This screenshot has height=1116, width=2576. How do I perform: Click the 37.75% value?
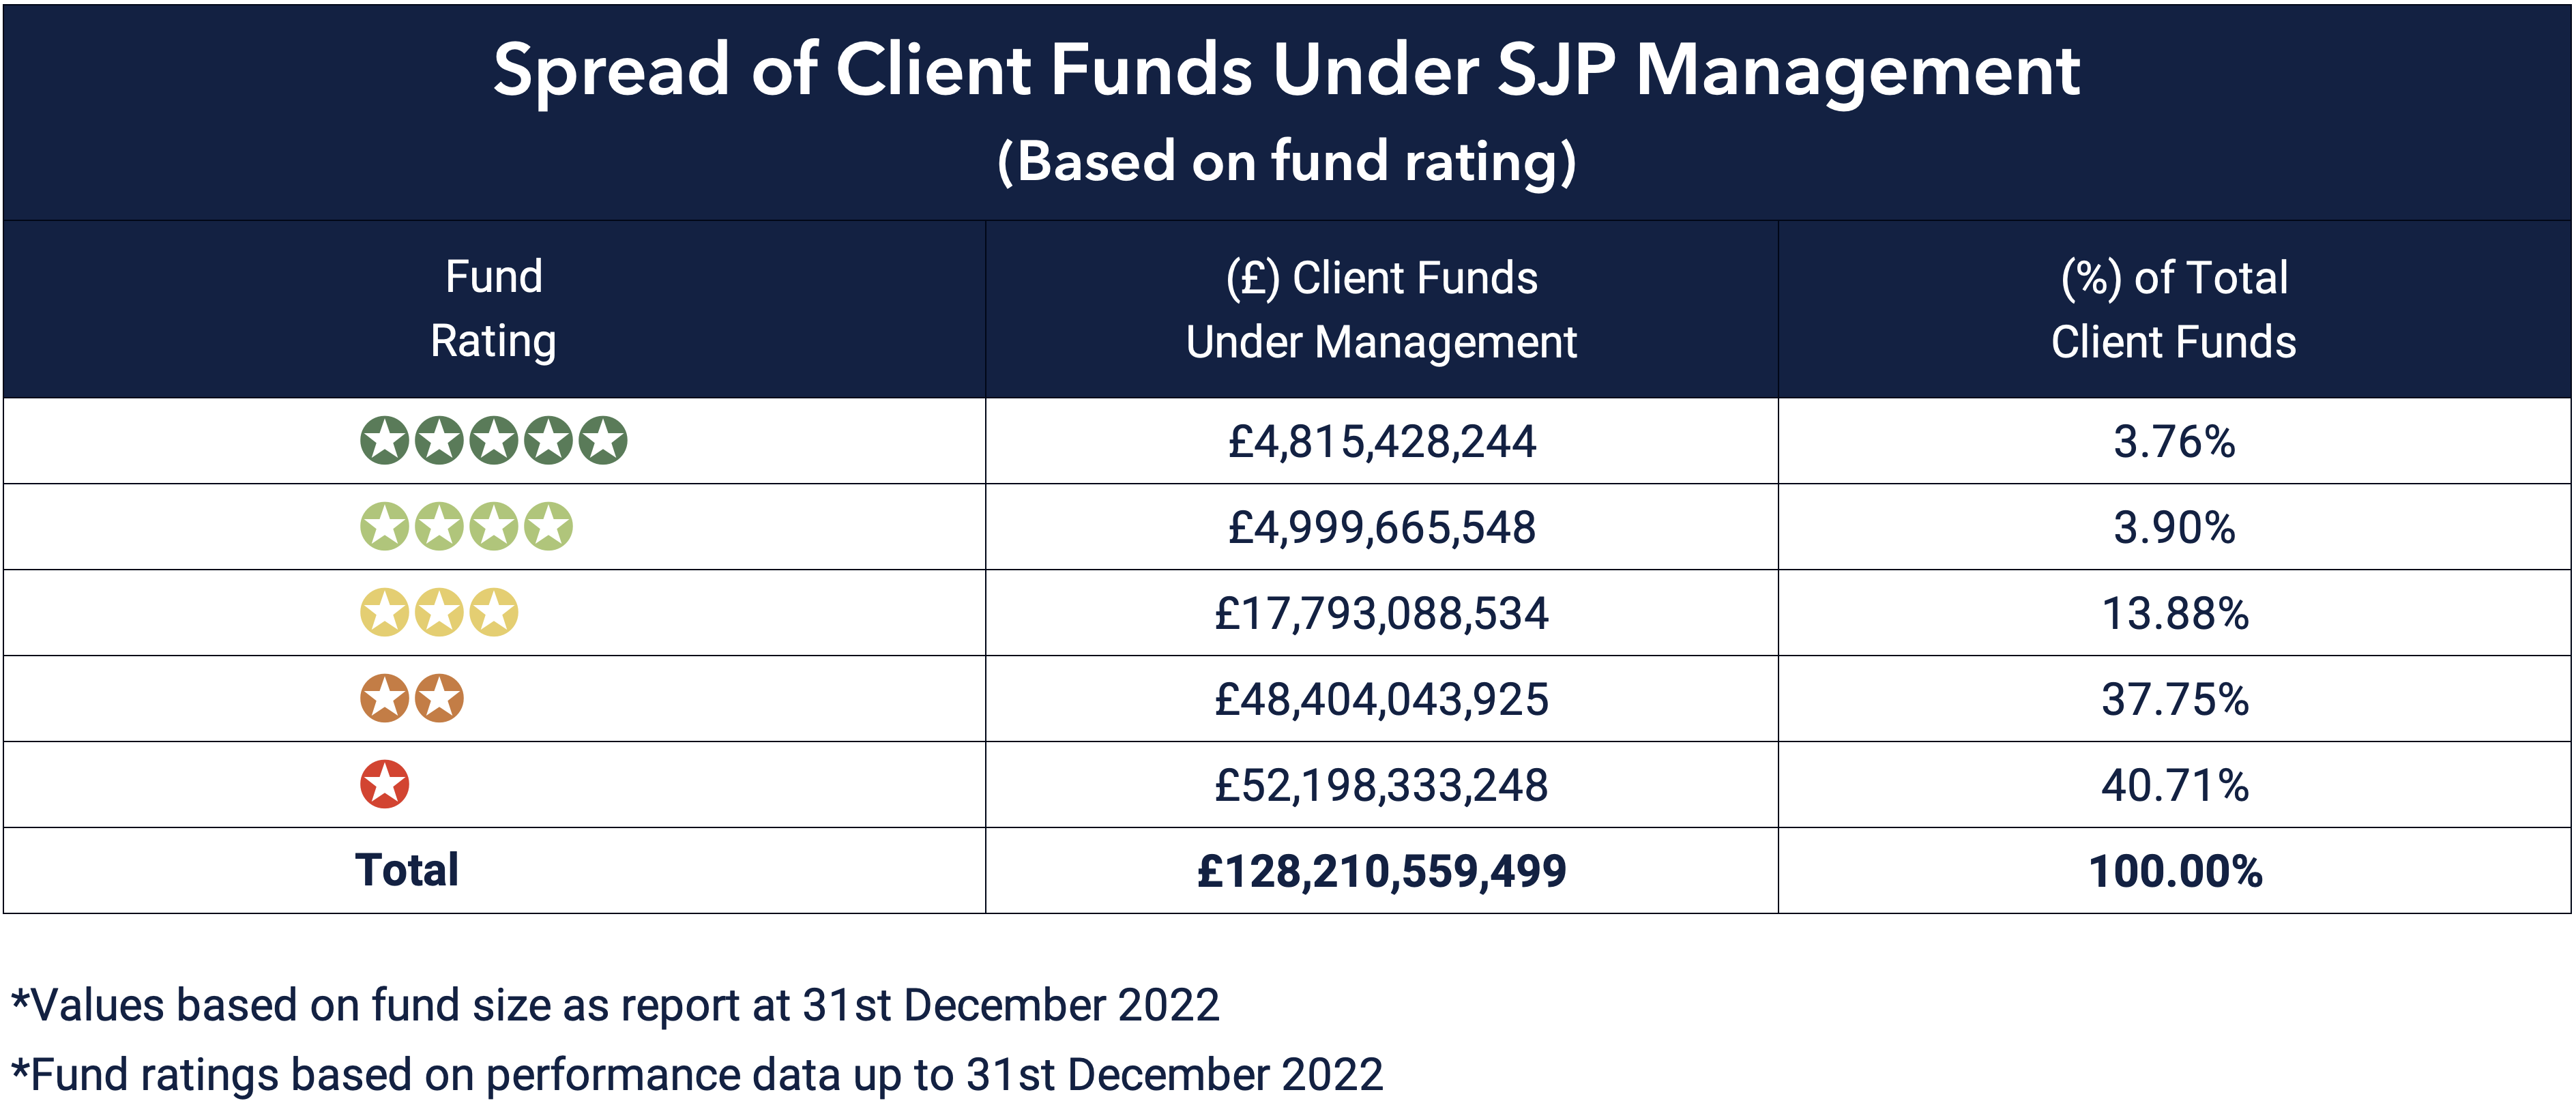(x=2174, y=699)
